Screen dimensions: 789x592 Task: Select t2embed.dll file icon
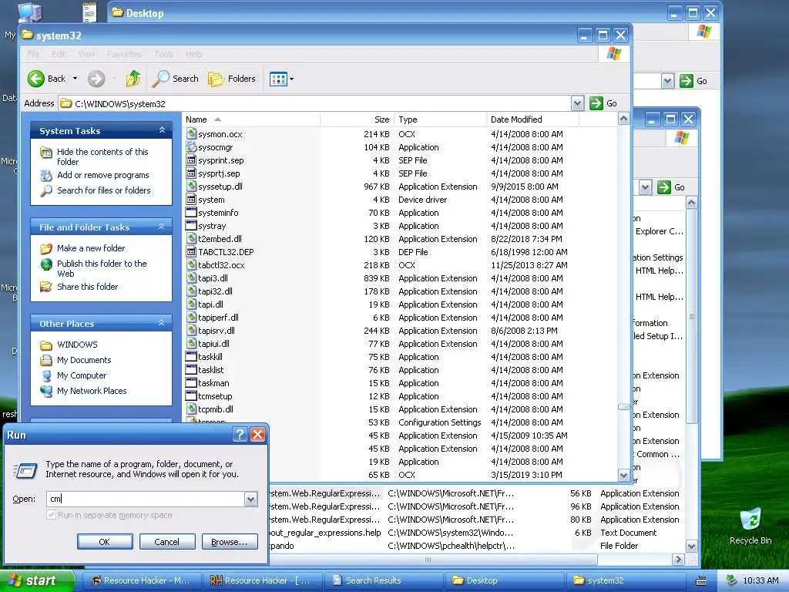[x=191, y=239]
